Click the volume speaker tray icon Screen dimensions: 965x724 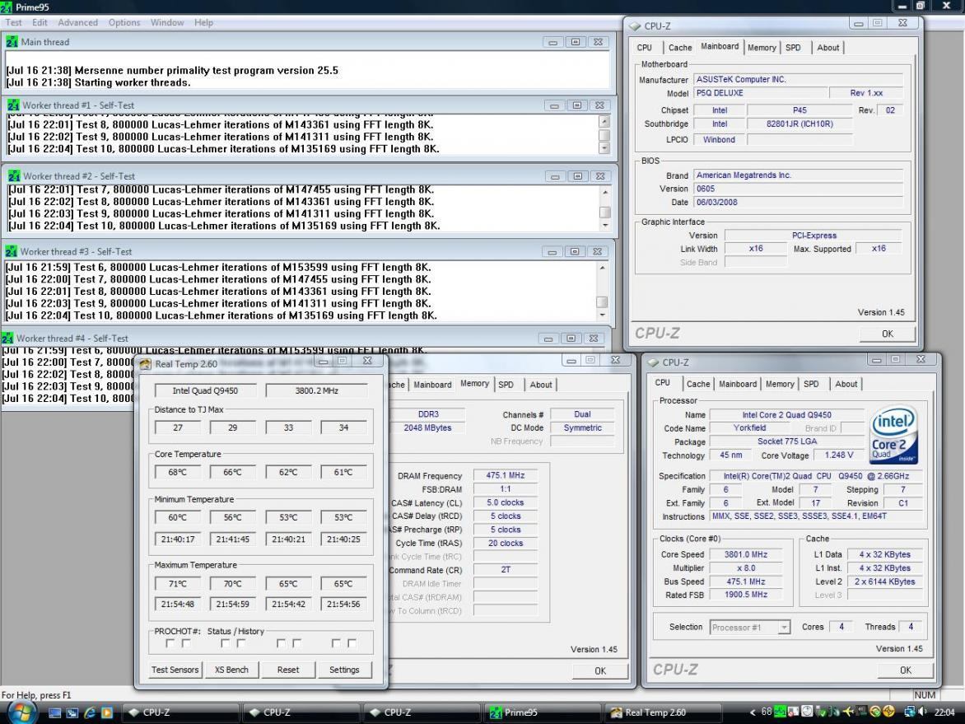[922, 712]
